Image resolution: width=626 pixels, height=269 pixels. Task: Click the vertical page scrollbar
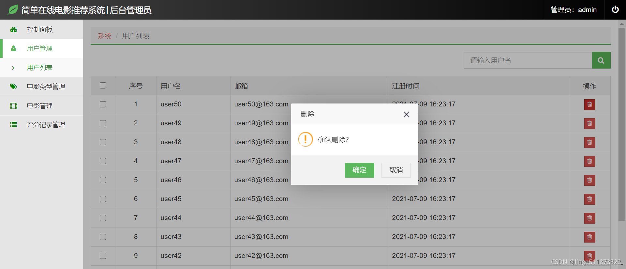(622, 124)
